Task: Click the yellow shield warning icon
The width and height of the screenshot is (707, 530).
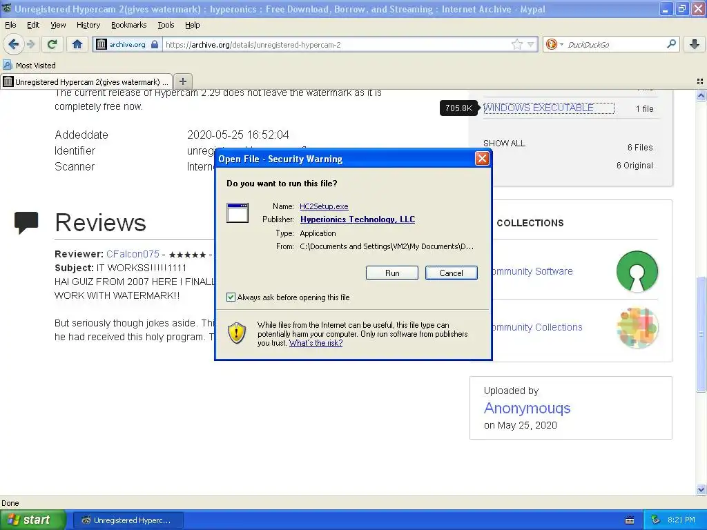Action: pyautogui.click(x=237, y=333)
